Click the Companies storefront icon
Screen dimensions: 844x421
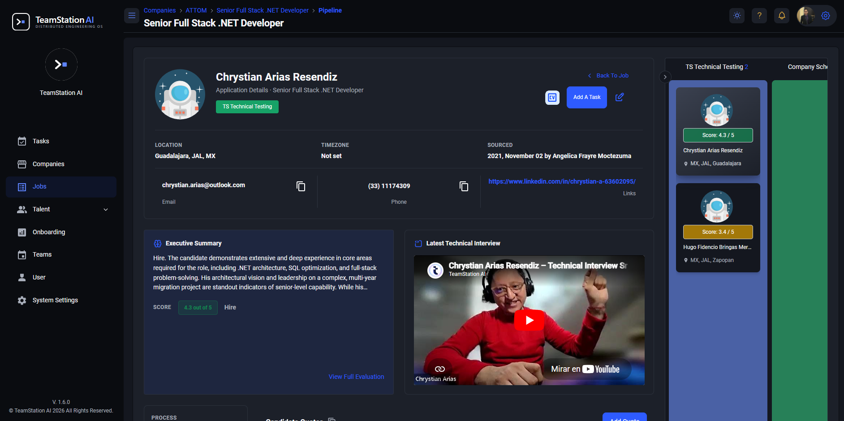click(x=22, y=164)
